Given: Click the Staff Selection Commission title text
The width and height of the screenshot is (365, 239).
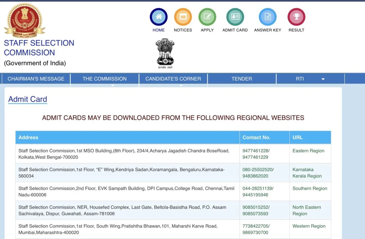Looking at the screenshot, I should (x=39, y=48).
